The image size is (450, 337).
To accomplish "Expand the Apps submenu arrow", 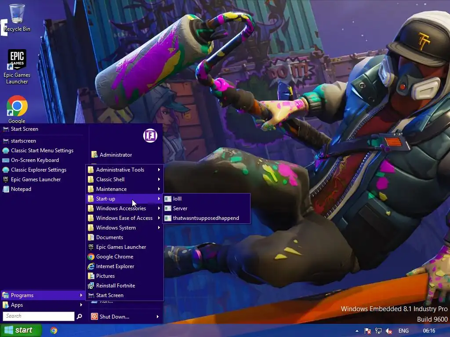I will (81, 305).
